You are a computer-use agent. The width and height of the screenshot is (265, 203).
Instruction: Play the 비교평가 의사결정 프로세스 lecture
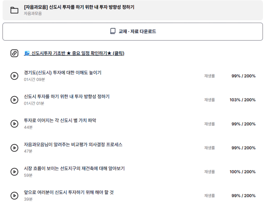[14, 148]
